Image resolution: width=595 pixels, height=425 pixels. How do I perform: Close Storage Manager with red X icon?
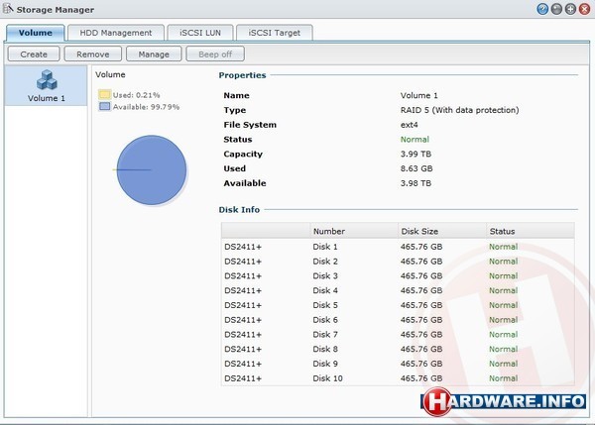point(585,9)
